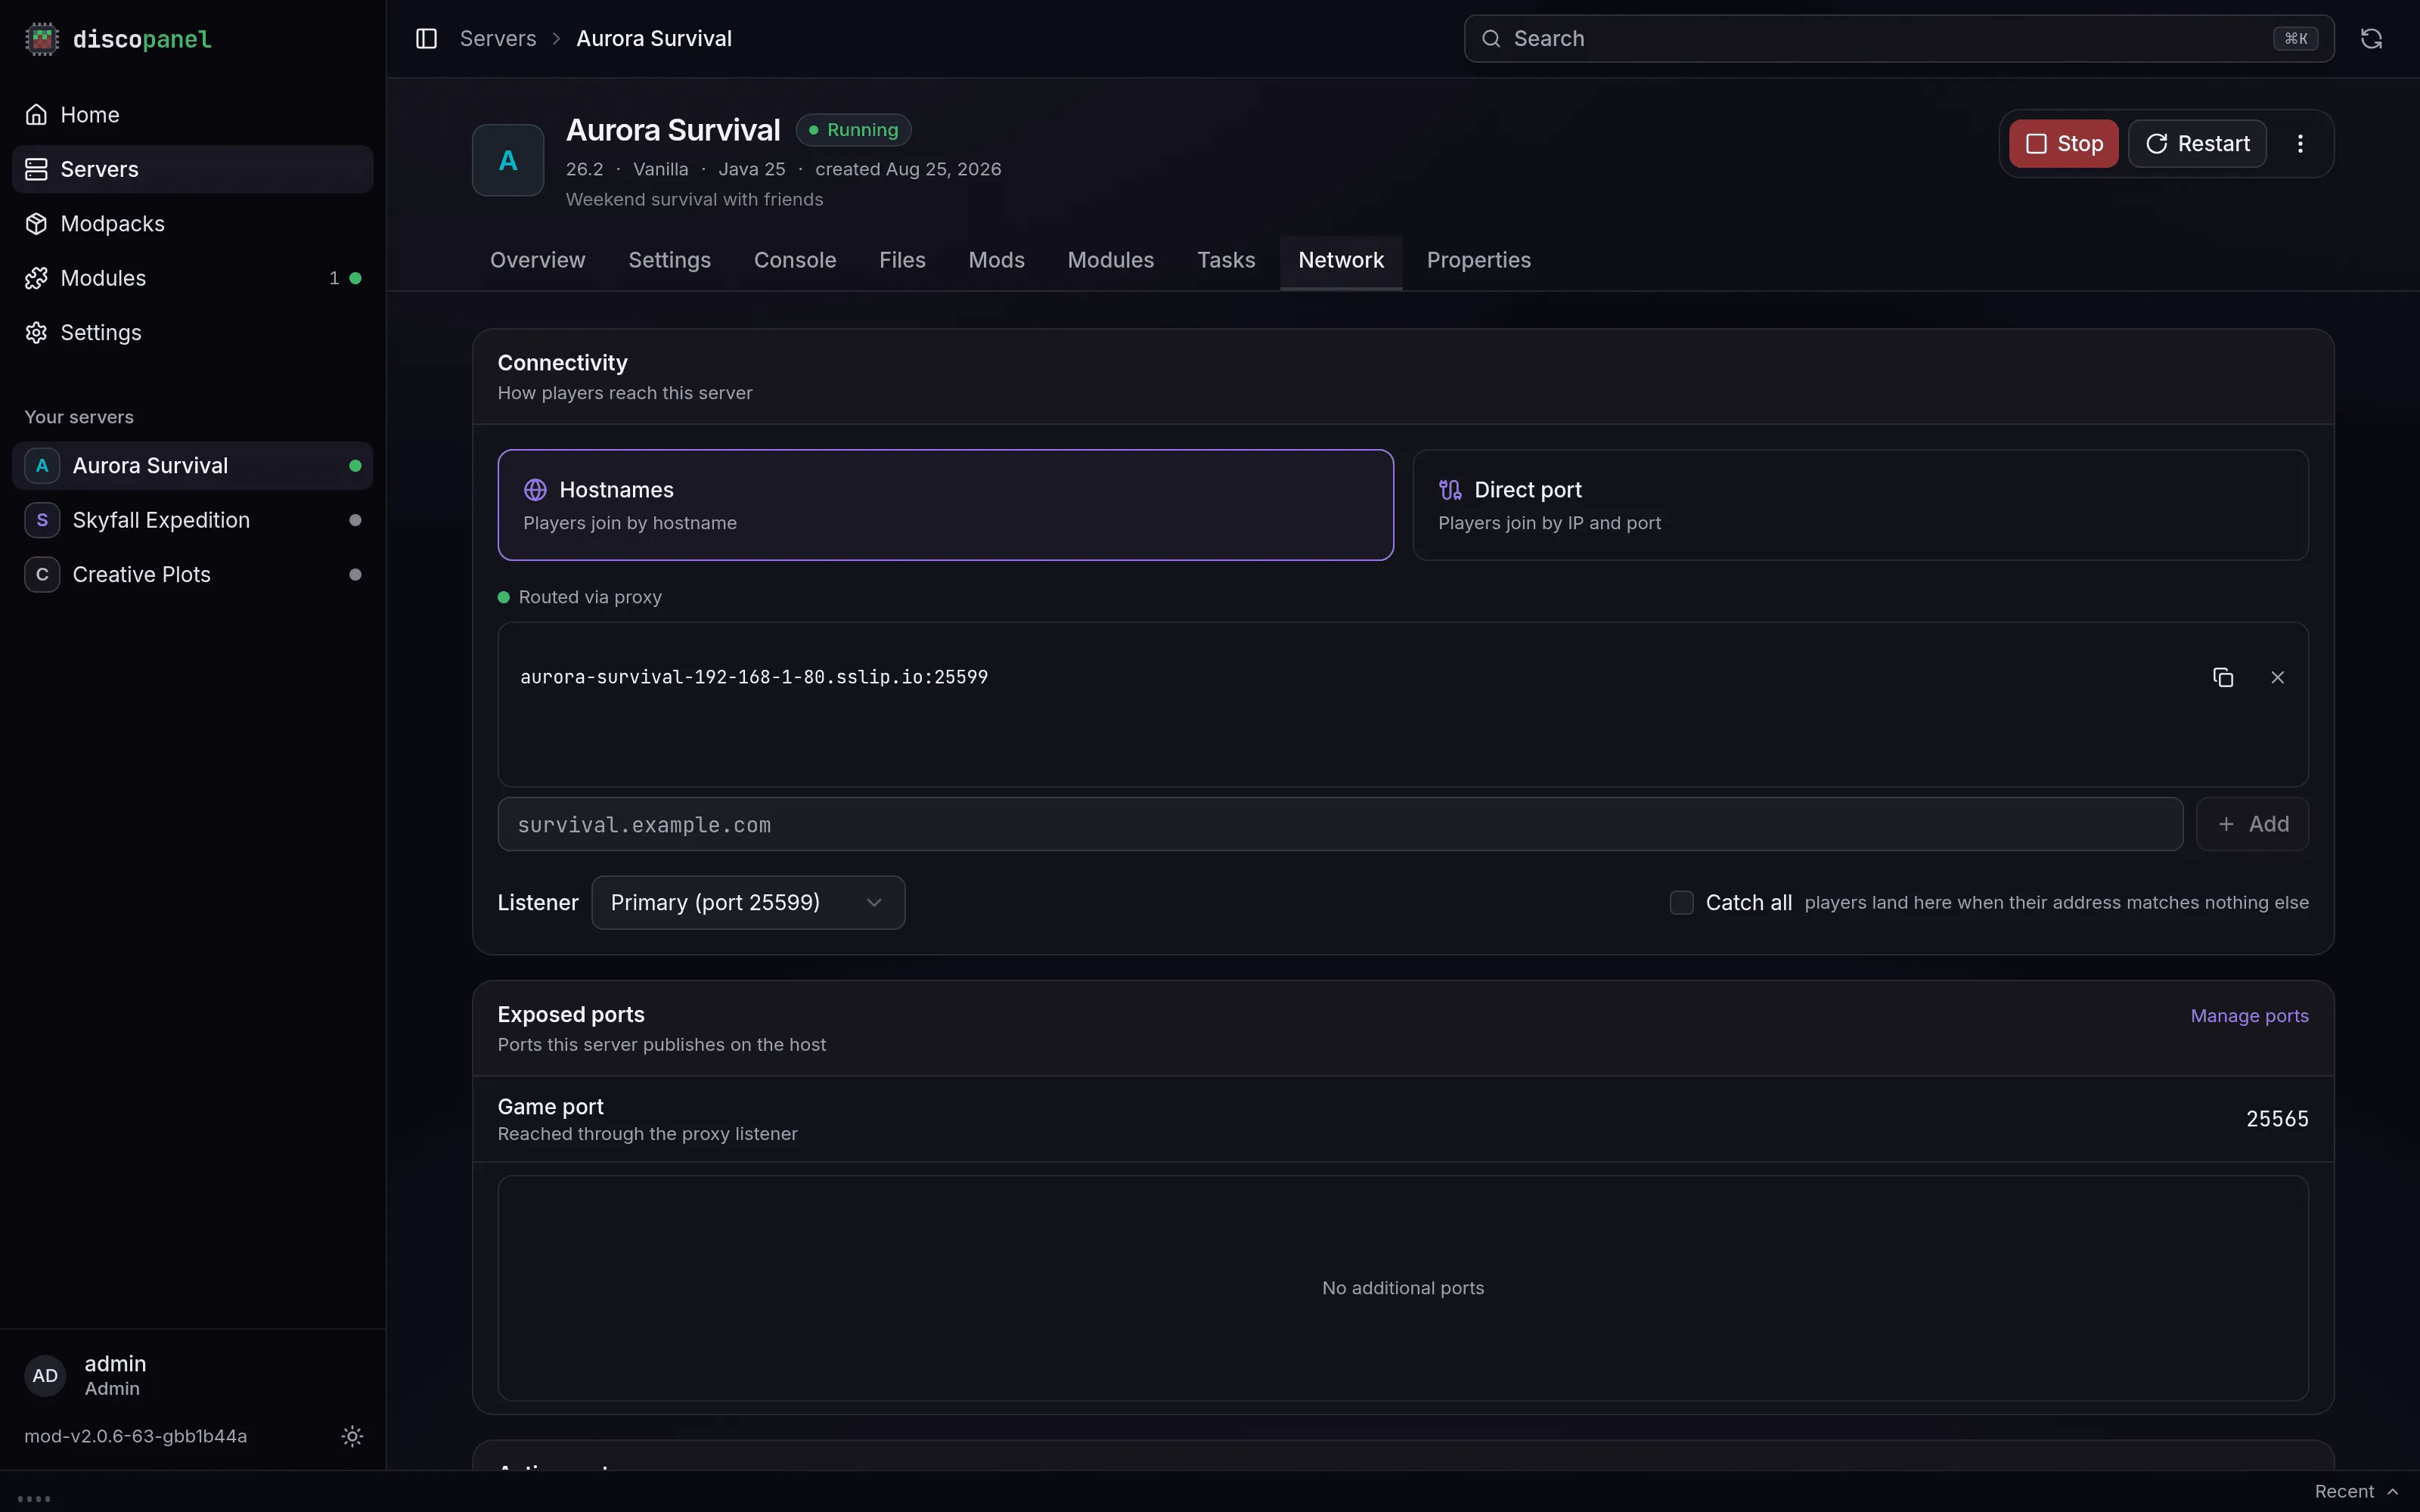The height and width of the screenshot is (1512, 2420).
Task: Click the game port value 25565
Action: tap(2277, 1119)
